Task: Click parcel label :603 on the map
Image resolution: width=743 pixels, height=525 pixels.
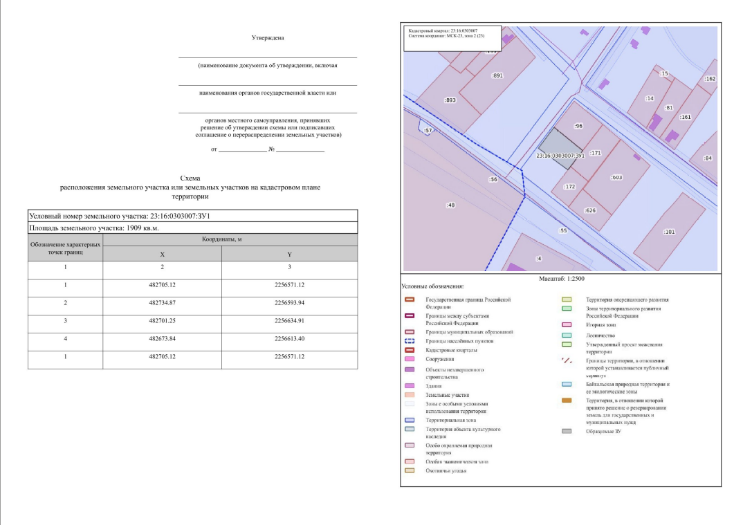Action: [x=616, y=178]
